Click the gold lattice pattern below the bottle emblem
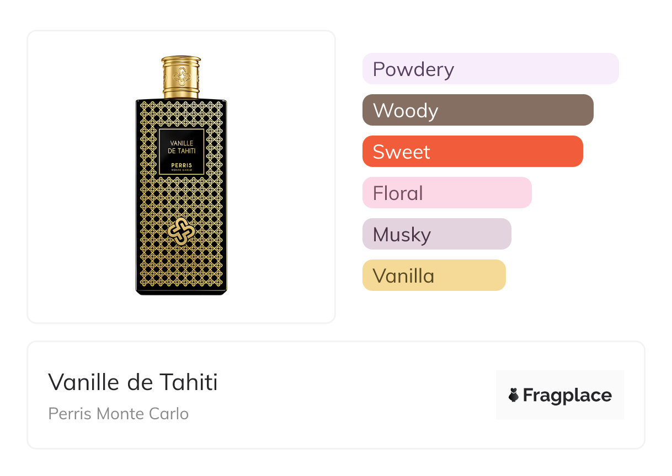 (x=181, y=264)
